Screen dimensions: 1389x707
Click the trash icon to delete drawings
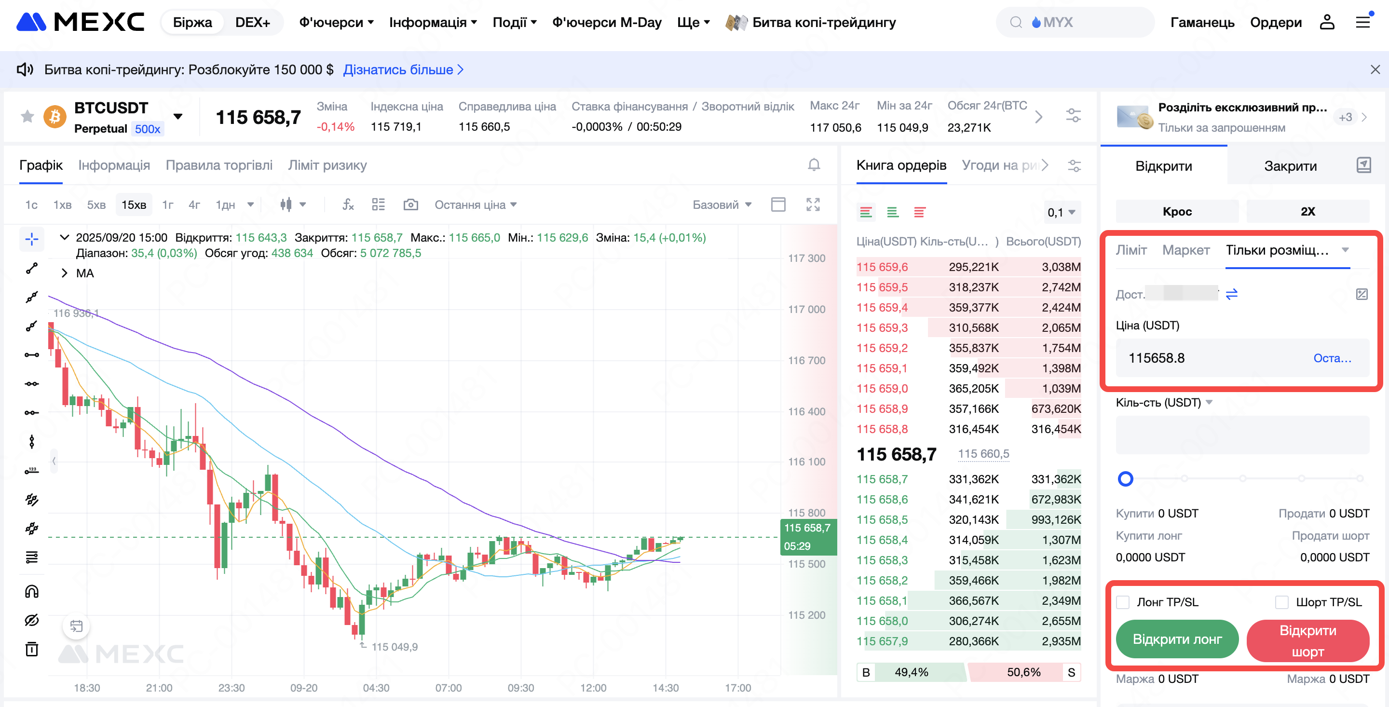click(32, 649)
